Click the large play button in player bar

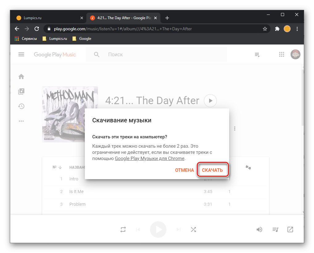coord(158,229)
